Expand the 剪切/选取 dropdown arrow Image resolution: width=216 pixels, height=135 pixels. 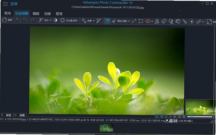click(129, 21)
